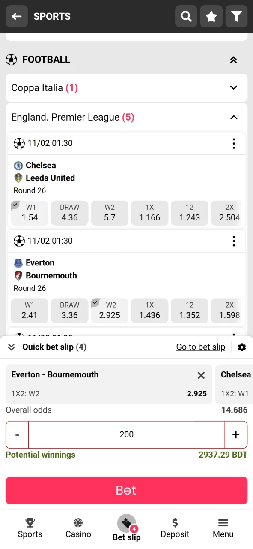Deselect the W2 2.925 bet for Everton

[109, 311]
